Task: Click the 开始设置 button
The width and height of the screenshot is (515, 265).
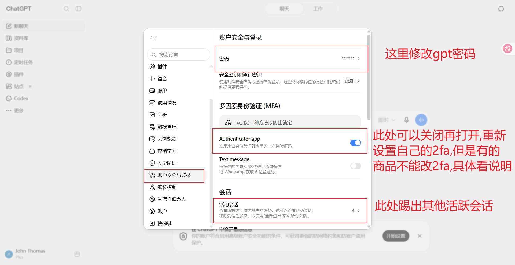Action: point(396,236)
